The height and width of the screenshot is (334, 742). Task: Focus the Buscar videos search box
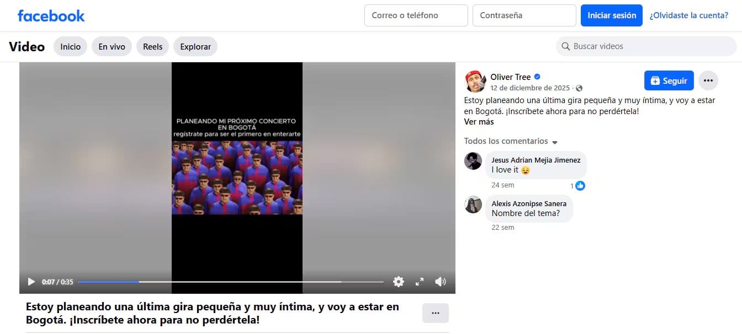click(x=646, y=46)
